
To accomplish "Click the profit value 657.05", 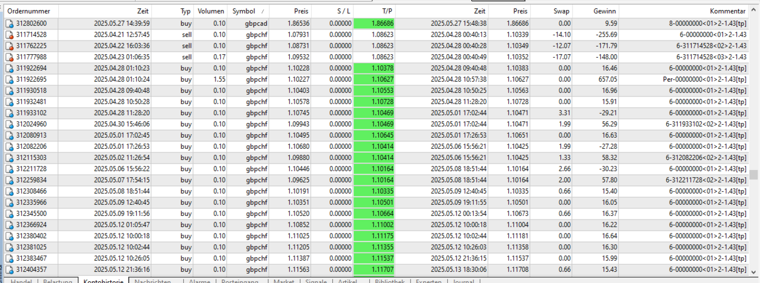I will pyautogui.click(x=607, y=80).
